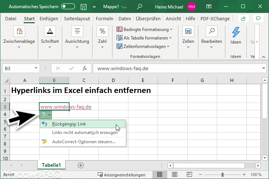Image resolution: width=269 pixels, height=179 pixels.
Task: Switch to Normal grid view icon
Action: 159,174
